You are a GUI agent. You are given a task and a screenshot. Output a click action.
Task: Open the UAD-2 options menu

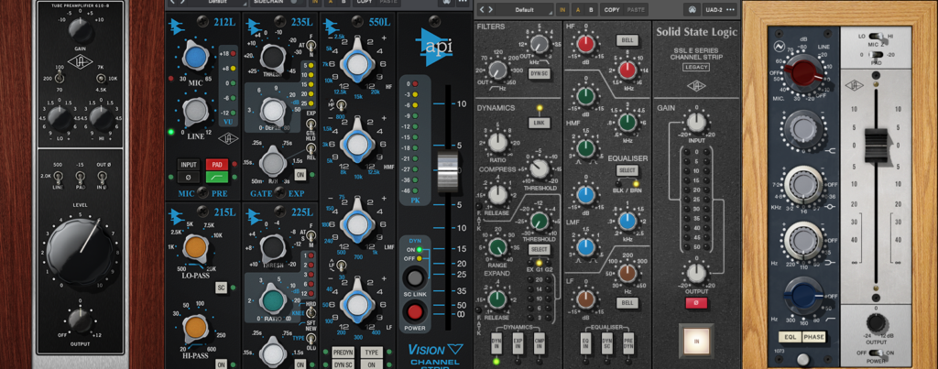point(721,9)
